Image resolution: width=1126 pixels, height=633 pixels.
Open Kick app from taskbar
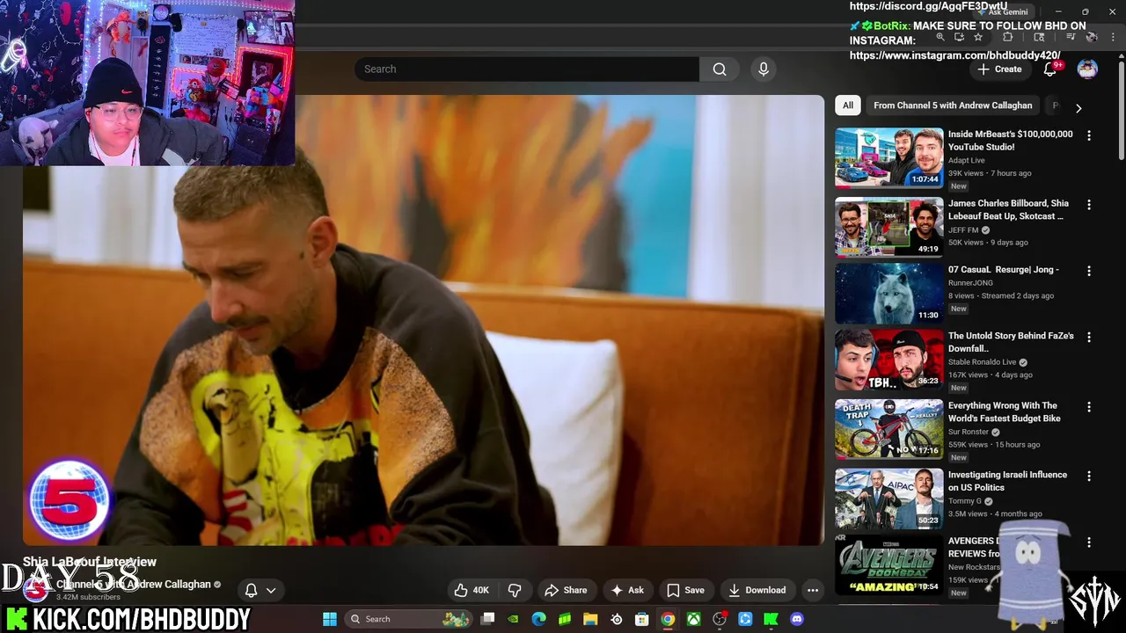[771, 619]
